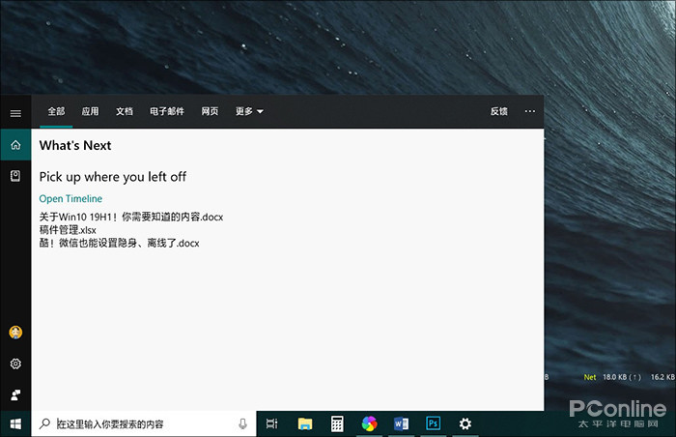Expand the 更多 dropdown
The image size is (676, 437).
[249, 111]
